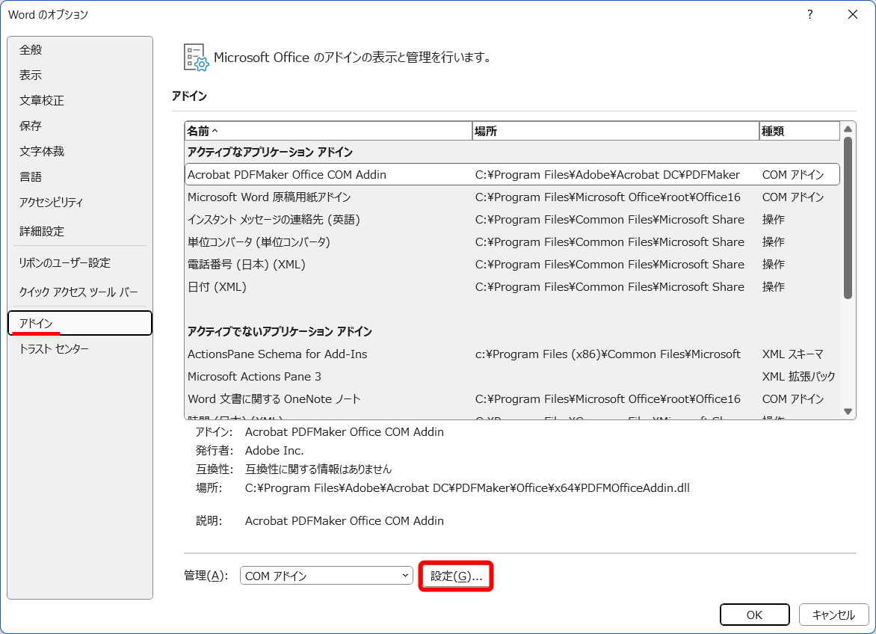This screenshot has width=876, height=634.
Task: Open リボンのユーザー設定 settings
Action: click(64, 263)
